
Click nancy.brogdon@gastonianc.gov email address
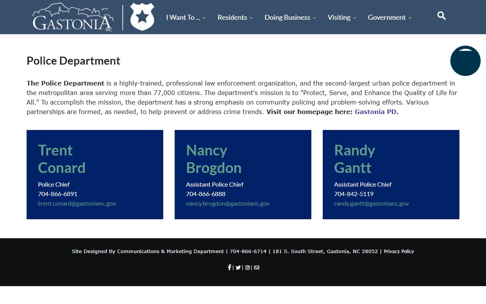227,204
